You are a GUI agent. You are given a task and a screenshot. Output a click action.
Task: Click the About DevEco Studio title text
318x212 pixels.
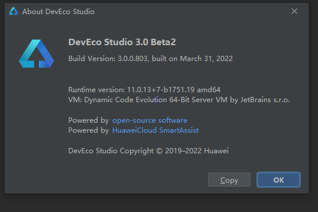(x=58, y=12)
